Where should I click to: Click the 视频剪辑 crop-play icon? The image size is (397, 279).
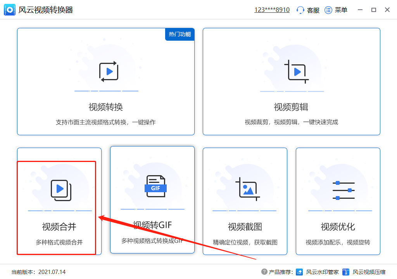(x=297, y=72)
